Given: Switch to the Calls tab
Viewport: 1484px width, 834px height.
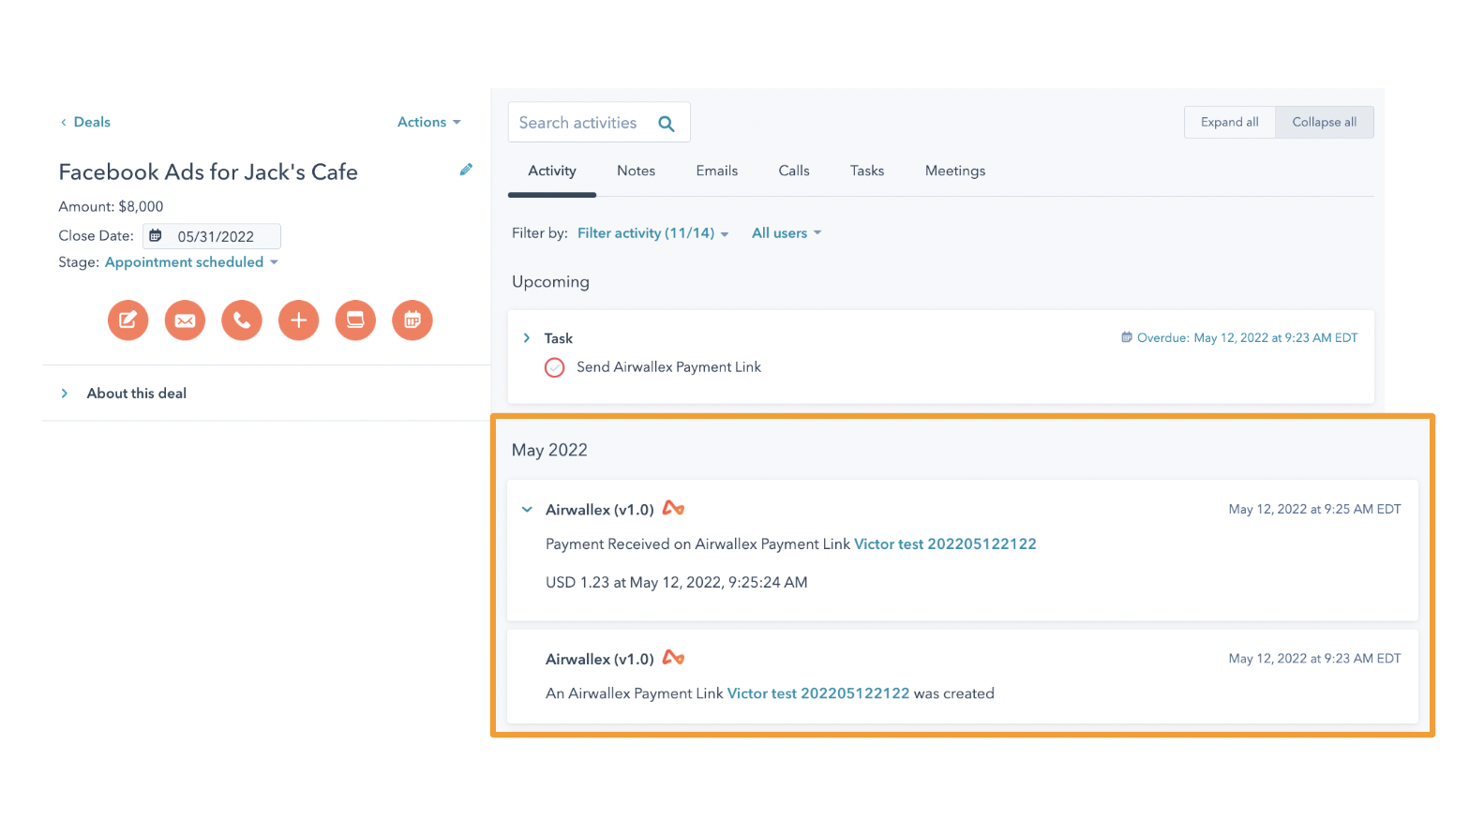Looking at the screenshot, I should [x=794, y=171].
